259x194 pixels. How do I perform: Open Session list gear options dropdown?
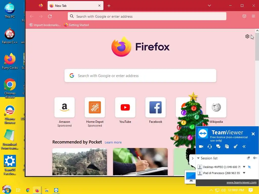pyautogui.click(x=255, y=158)
